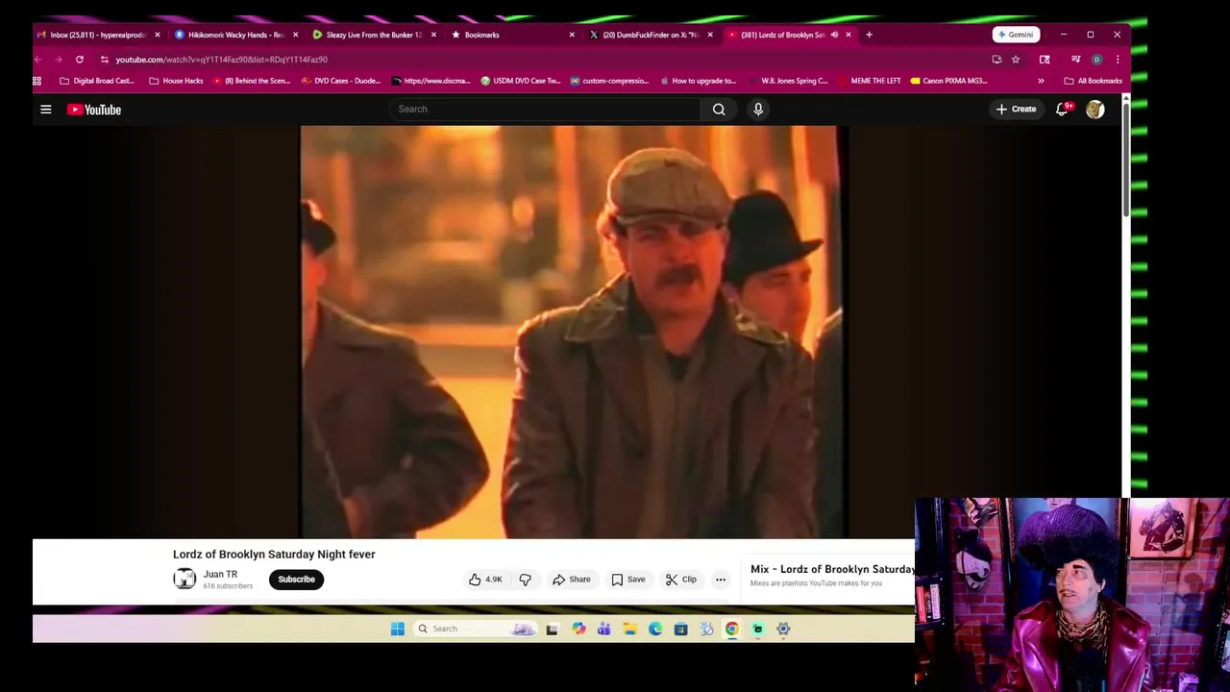
Task: Click the Mix - Lordz of Brooklyn playlist title
Action: pos(832,569)
